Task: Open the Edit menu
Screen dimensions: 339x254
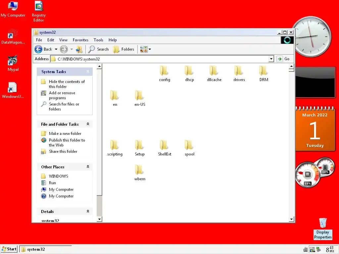Action: [51, 40]
